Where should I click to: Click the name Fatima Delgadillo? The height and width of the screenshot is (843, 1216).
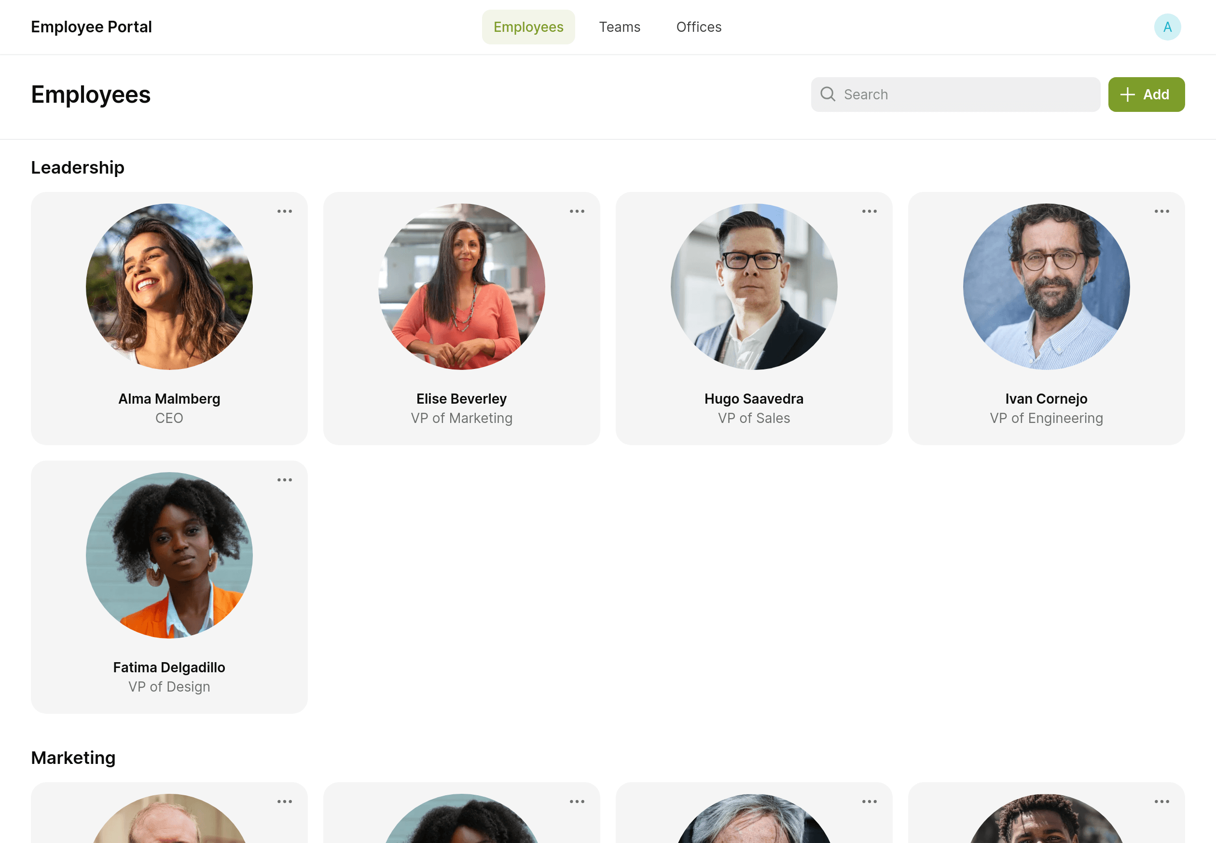169,667
